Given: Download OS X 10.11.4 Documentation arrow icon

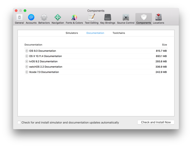Looking at the screenshot, I should point(26,56).
